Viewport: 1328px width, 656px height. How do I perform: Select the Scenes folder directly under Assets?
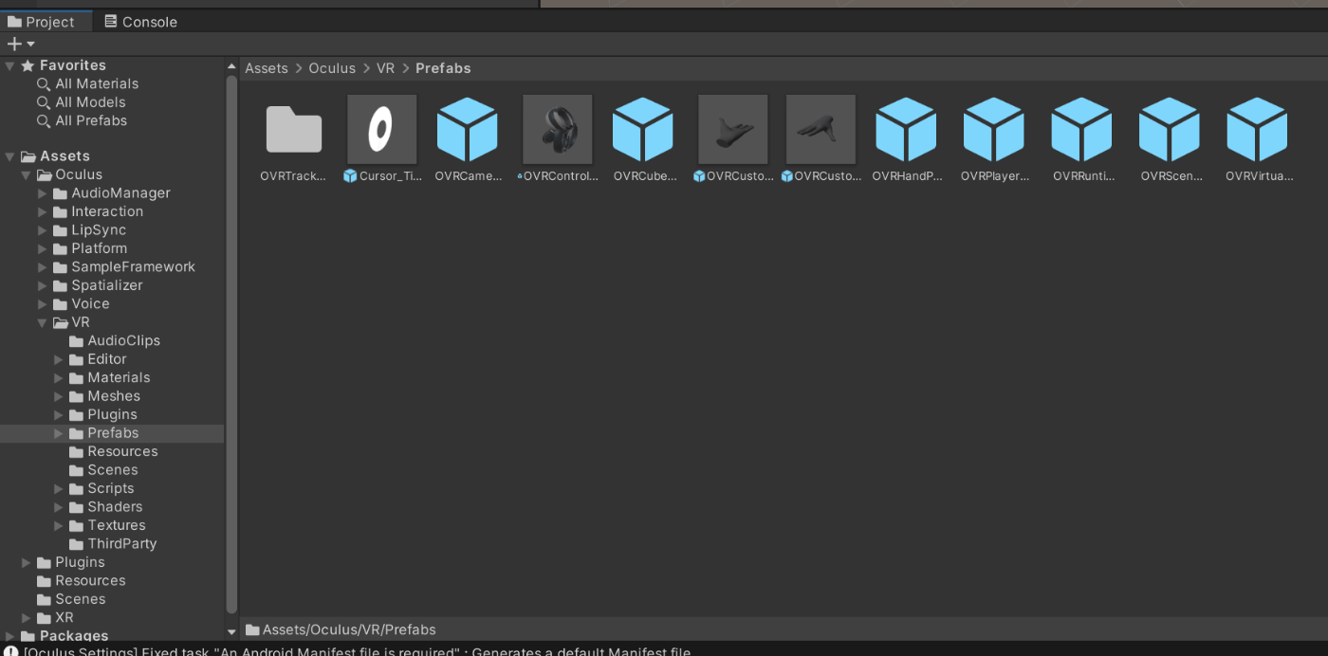click(70, 599)
